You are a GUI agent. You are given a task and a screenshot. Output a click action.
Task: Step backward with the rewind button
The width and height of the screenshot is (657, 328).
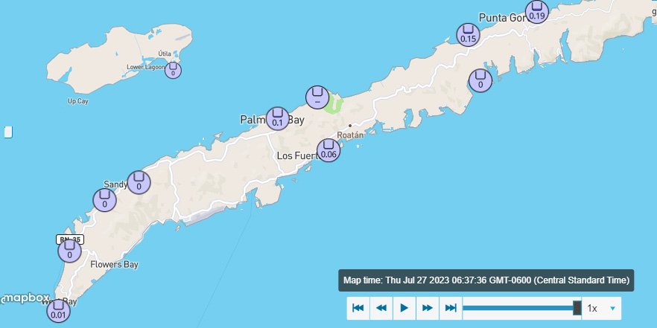point(381,308)
